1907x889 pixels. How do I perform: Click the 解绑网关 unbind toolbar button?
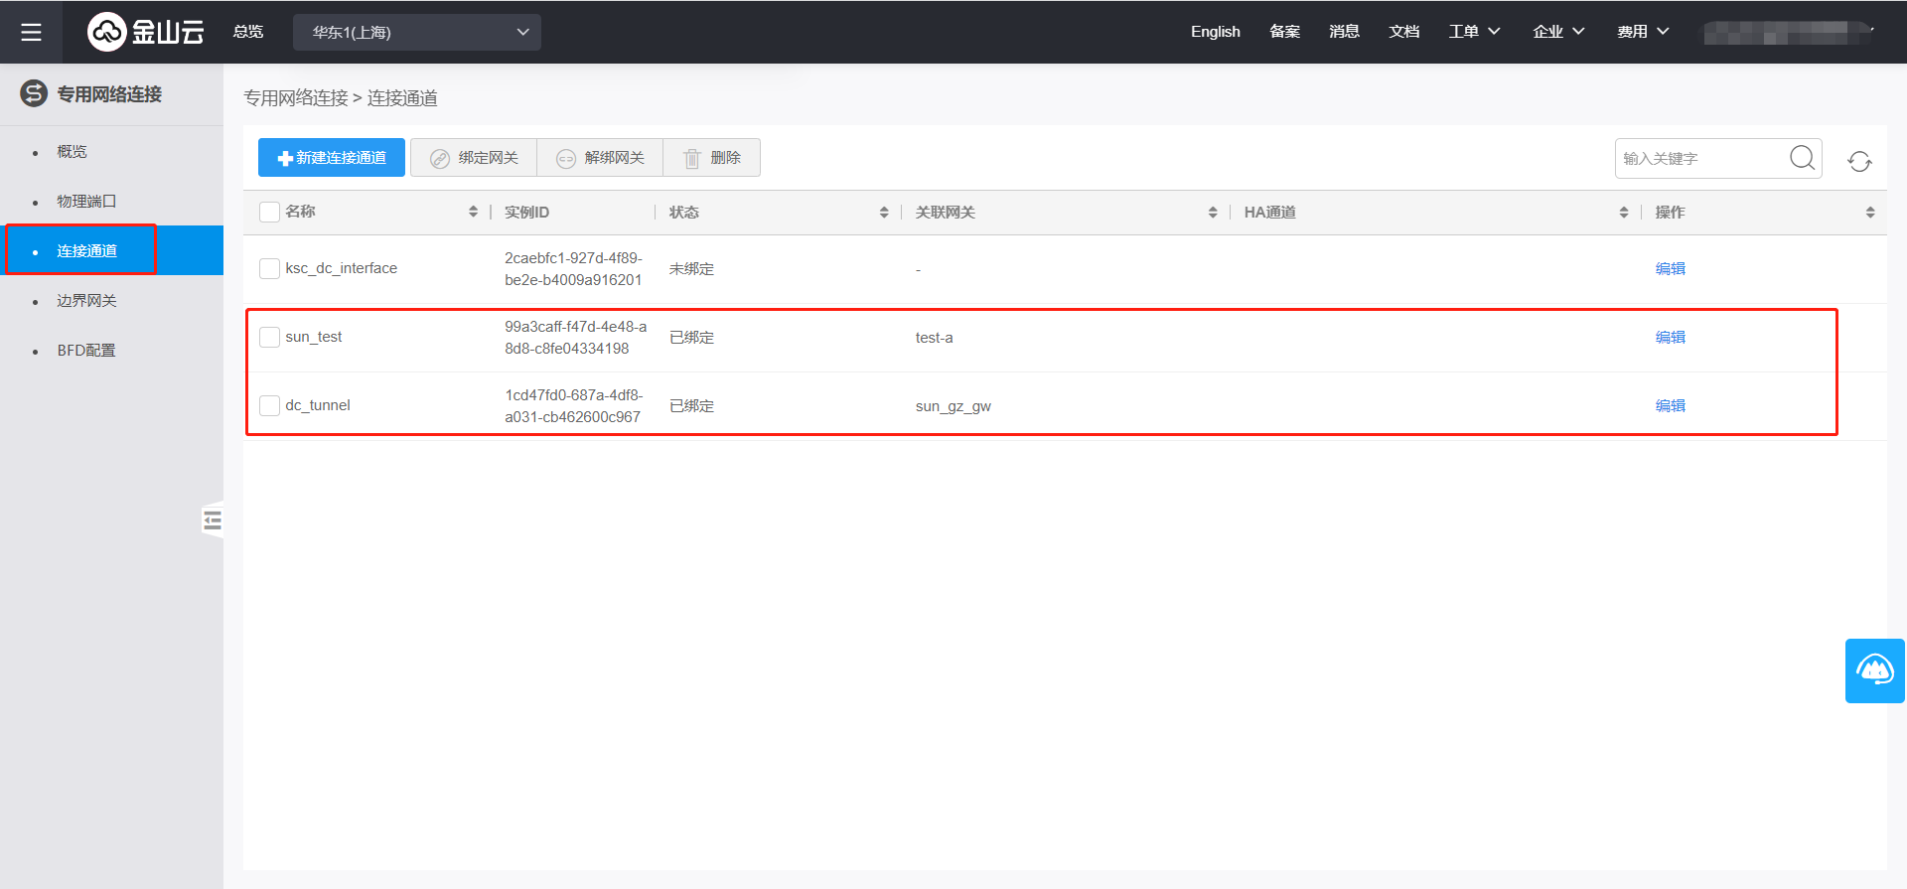click(x=600, y=158)
